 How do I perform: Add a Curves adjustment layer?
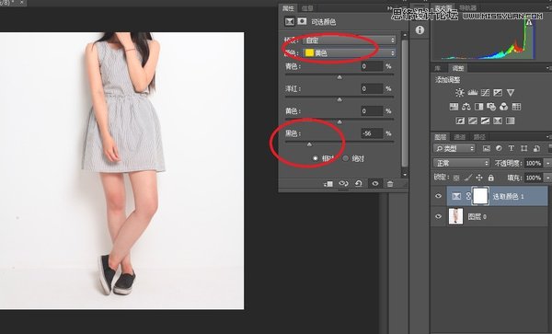point(485,93)
